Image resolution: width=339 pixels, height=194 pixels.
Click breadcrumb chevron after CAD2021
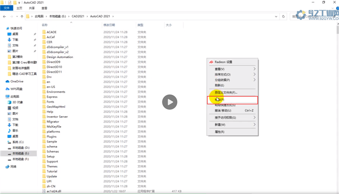click(x=87, y=16)
